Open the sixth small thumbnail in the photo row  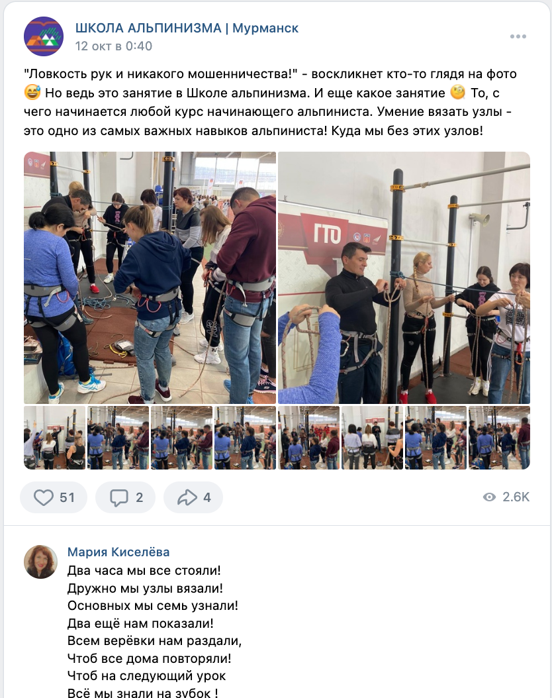(x=372, y=438)
